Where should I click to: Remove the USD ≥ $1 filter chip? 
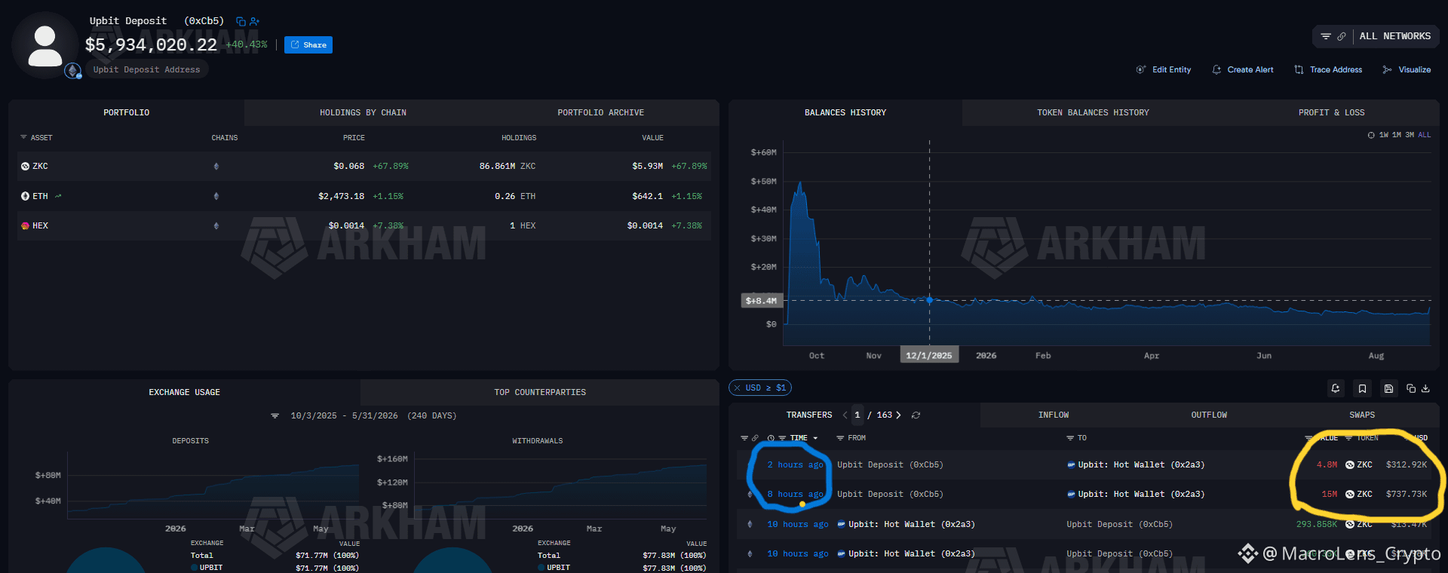[738, 388]
